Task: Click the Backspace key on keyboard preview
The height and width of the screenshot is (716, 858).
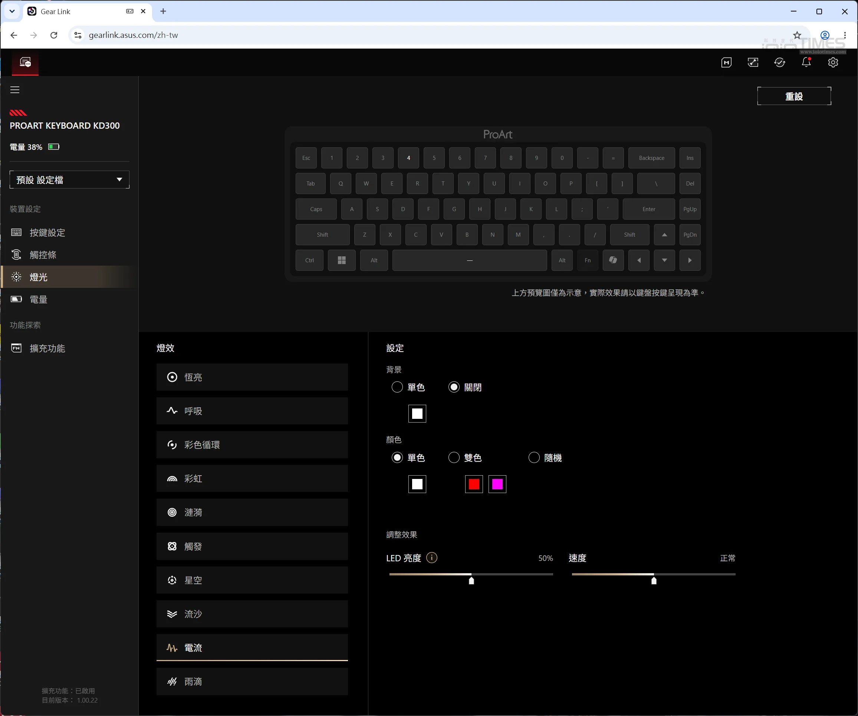Action: (652, 158)
